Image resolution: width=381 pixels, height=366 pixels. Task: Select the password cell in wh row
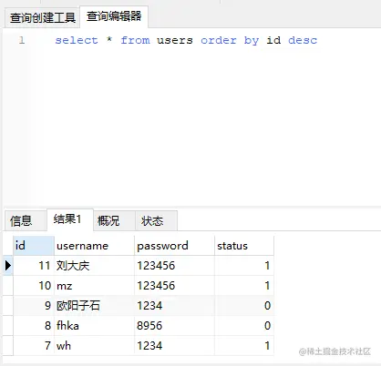tap(174, 345)
